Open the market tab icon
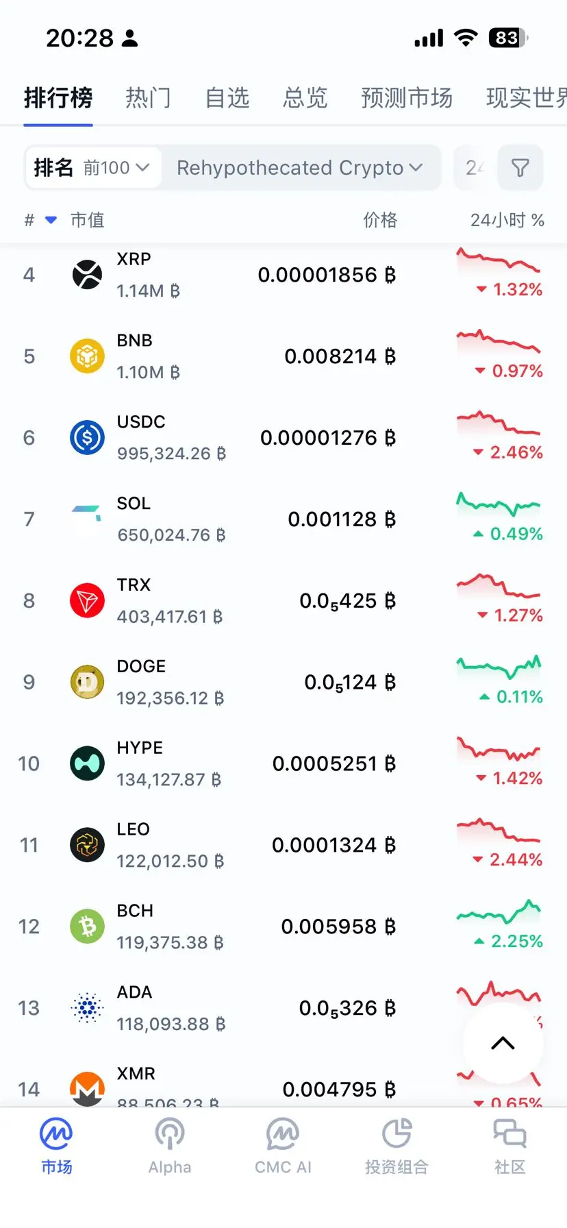Image resolution: width=567 pixels, height=1228 pixels. click(56, 1134)
